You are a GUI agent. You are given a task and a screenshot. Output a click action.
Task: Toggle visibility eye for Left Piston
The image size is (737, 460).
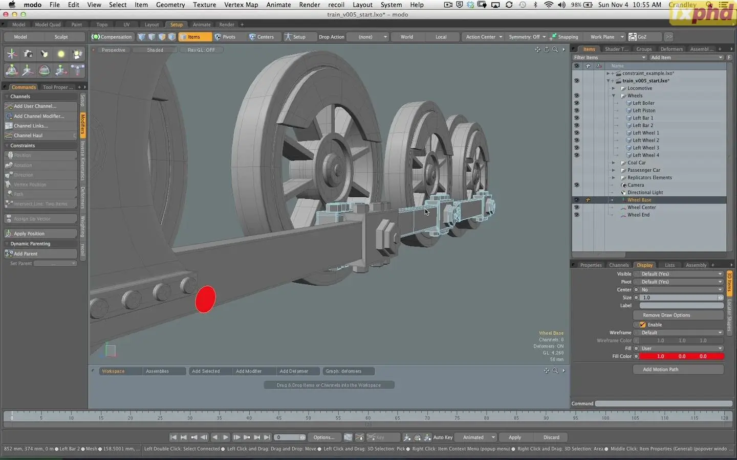(576, 110)
